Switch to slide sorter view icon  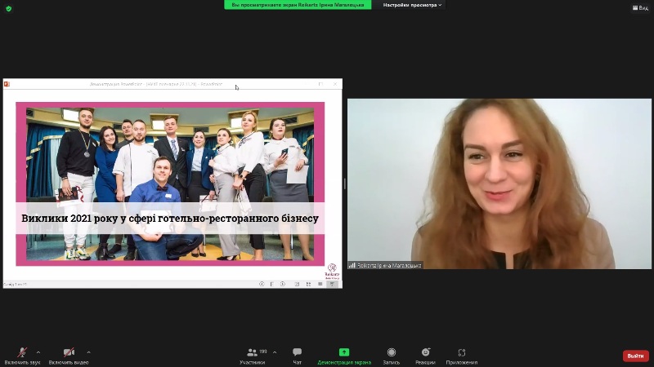coord(308,284)
